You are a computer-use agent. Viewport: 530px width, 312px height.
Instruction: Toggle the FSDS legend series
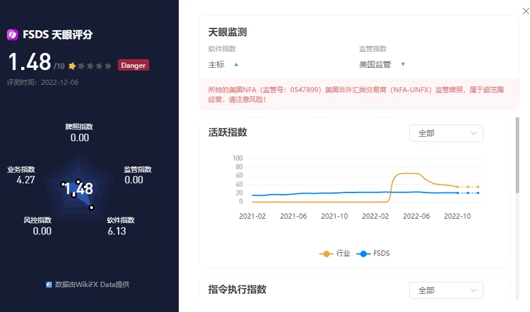coord(373,253)
